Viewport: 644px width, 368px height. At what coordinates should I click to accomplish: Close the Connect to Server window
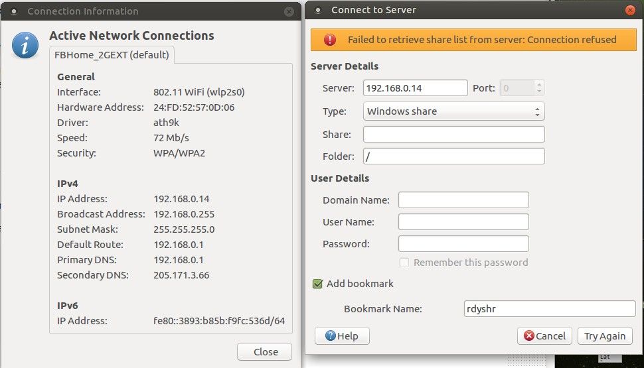coord(630,10)
